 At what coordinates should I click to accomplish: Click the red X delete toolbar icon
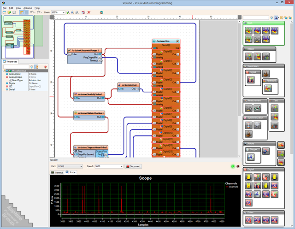(x=89, y=12)
